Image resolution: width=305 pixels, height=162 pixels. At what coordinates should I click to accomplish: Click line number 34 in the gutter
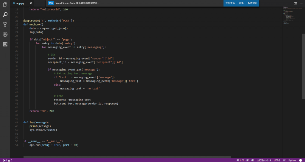17,70
